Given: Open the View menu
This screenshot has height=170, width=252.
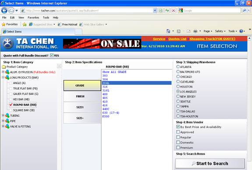Looking at the screenshot, I should 21,18.
